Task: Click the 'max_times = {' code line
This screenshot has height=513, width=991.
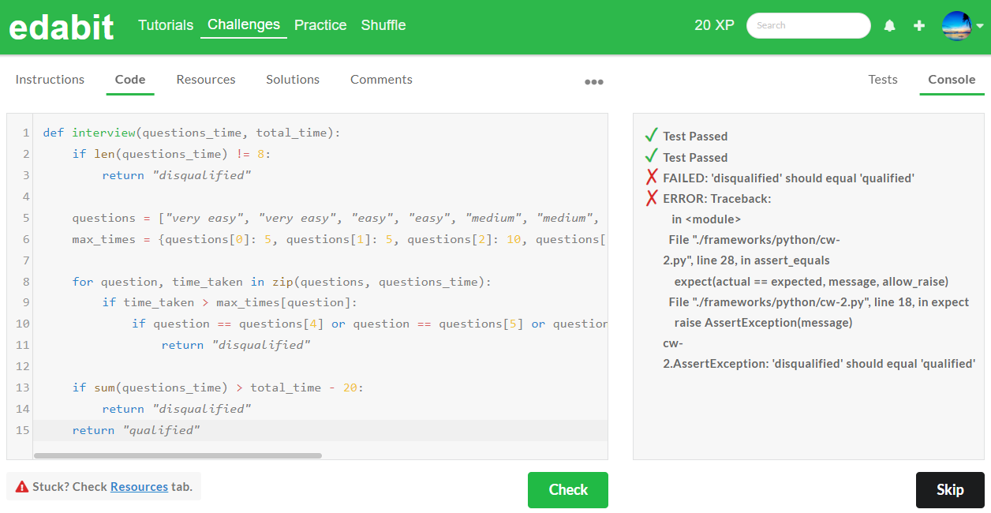Action: (339, 239)
